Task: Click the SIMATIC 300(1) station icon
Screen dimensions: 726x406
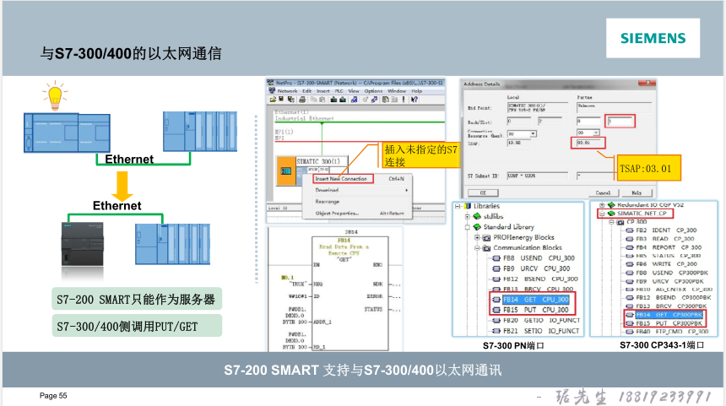Action: [286, 171]
